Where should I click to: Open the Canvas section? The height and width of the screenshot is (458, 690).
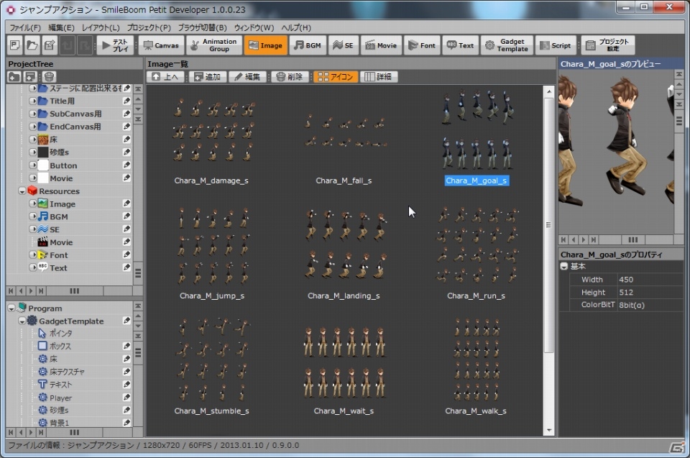tap(161, 45)
